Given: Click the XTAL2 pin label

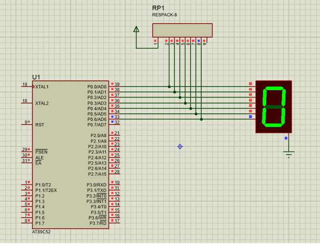Looking at the screenshot, I should pos(42,103).
